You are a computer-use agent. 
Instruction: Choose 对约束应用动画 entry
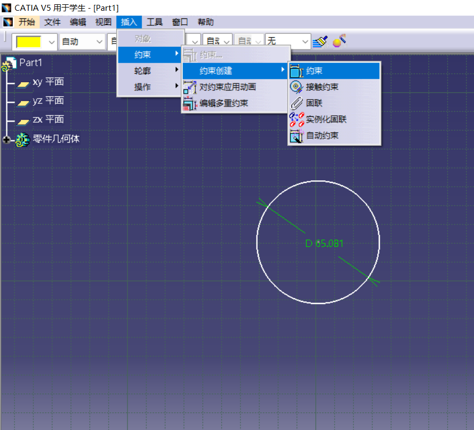[235, 87]
